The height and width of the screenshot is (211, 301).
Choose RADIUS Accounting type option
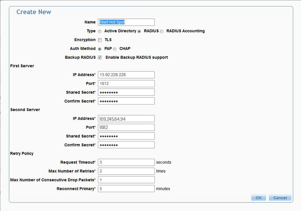coord(162,31)
